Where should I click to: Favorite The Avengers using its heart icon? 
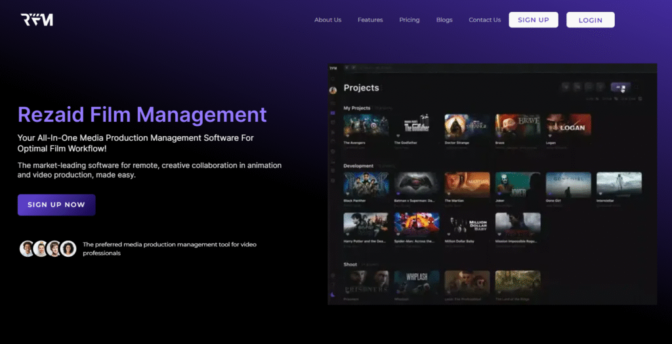(347, 136)
